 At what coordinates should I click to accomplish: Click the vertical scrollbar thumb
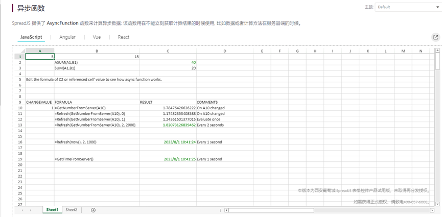[437, 61]
